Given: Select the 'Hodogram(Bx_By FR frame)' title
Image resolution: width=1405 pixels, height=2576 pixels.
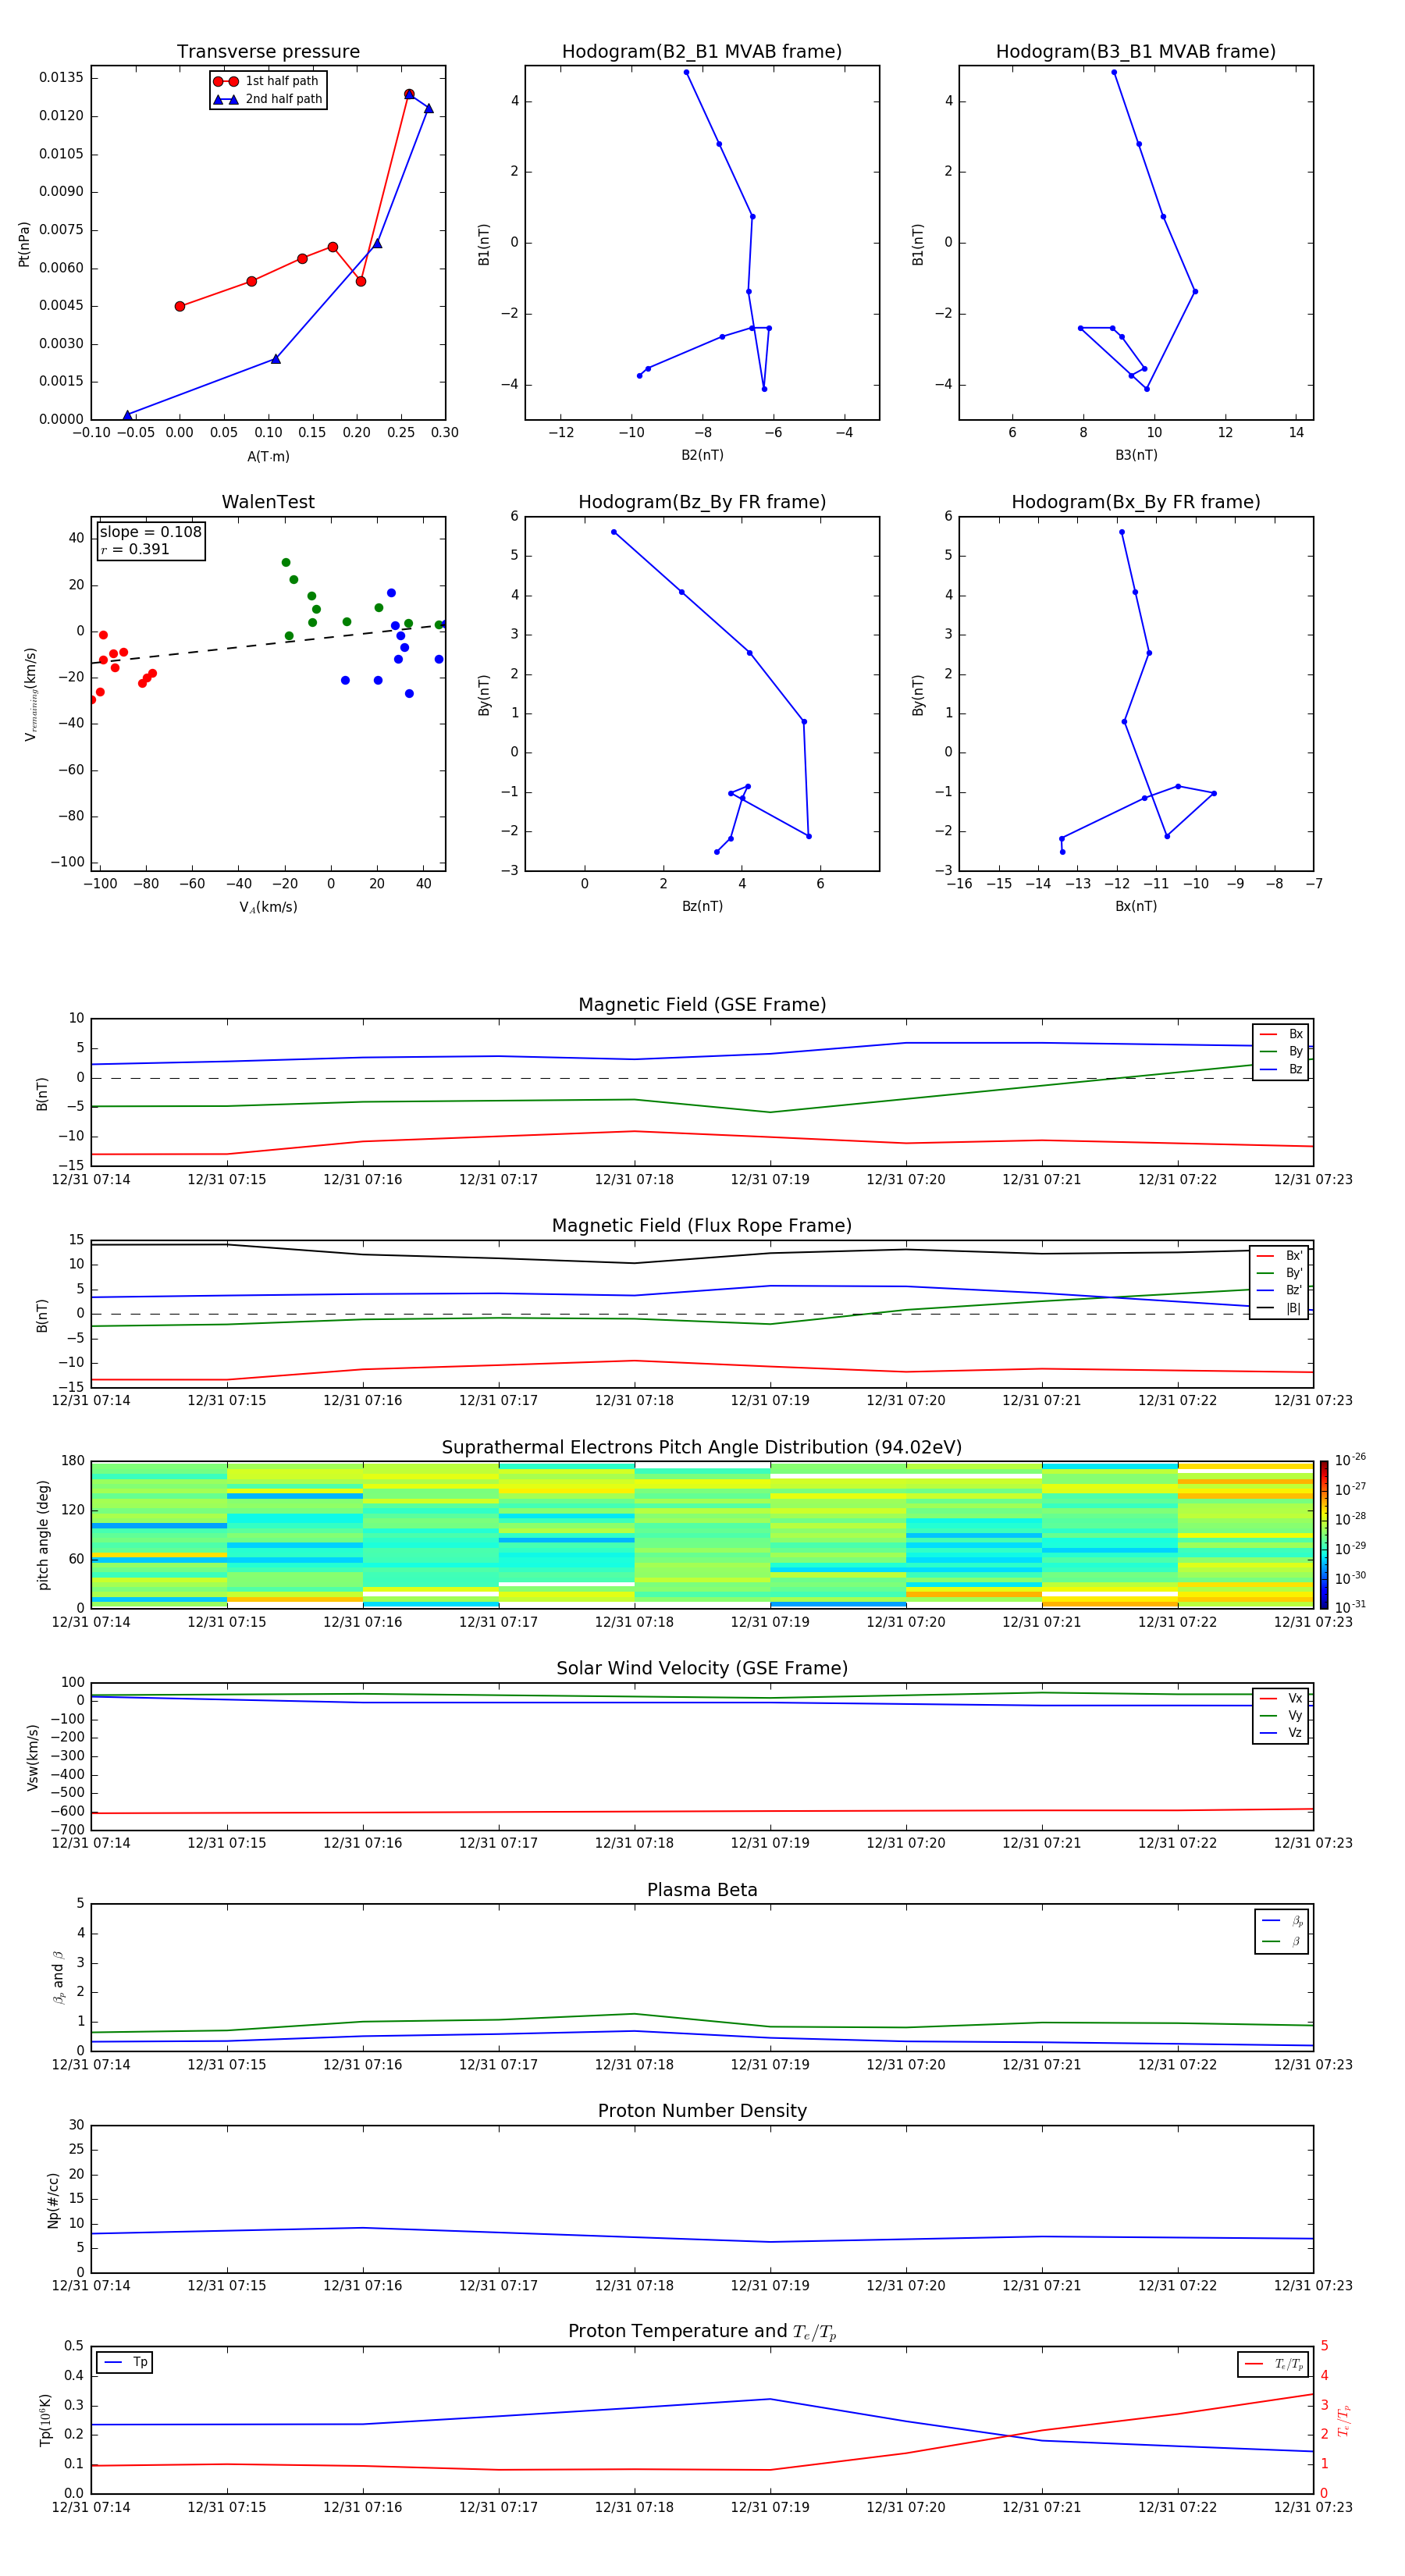Looking at the screenshot, I should tap(1136, 502).
